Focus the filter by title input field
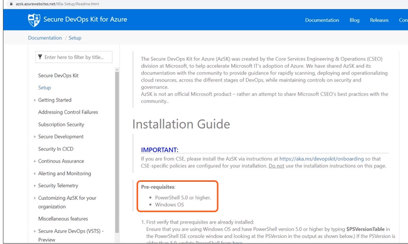The image size is (408, 244). 74,57
